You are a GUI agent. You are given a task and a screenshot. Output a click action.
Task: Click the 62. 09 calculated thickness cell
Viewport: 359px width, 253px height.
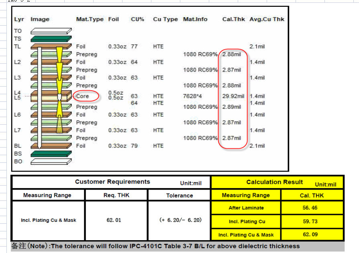(x=312, y=235)
